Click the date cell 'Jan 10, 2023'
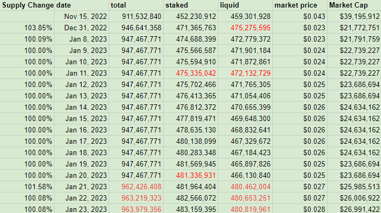The width and height of the screenshot is (381, 213). (82, 62)
